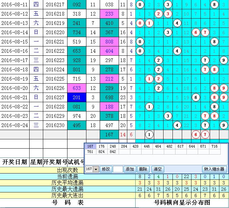Click the 删除 button

tap(143, 169)
